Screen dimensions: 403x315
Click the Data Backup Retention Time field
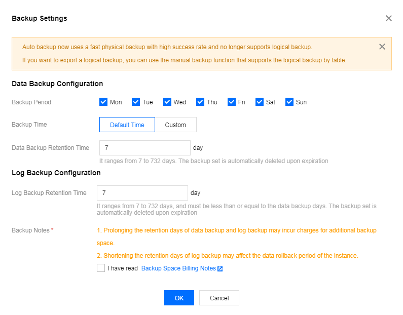[145, 148]
